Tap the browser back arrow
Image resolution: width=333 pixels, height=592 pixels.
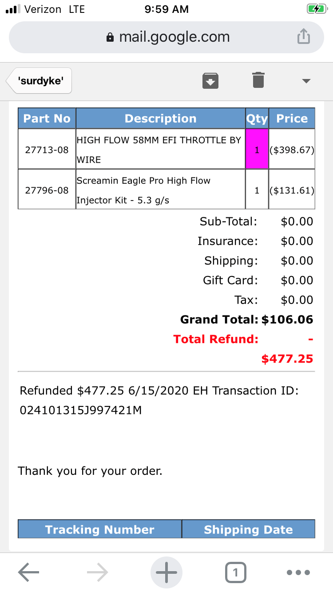[29, 572]
